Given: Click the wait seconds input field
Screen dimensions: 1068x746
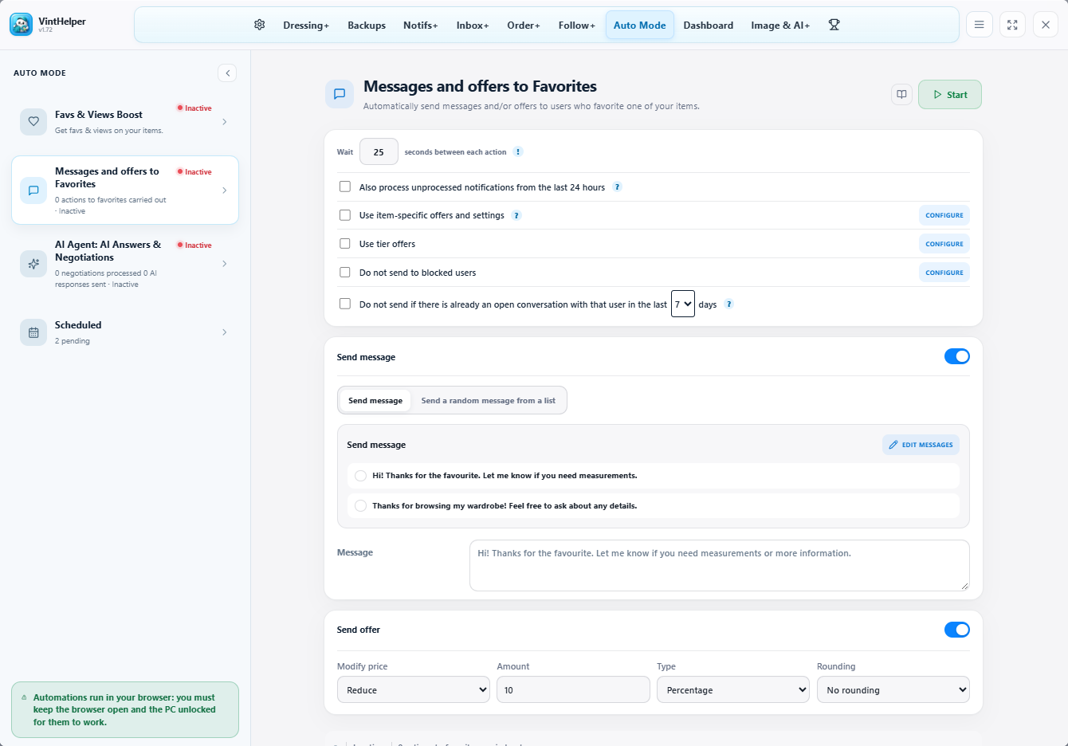Looking at the screenshot, I should point(379,151).
